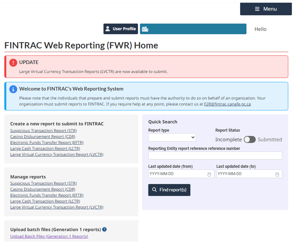Click the Last updated date (from) field
The width and height of the screenshot is (295, 245).
(181, 174)
